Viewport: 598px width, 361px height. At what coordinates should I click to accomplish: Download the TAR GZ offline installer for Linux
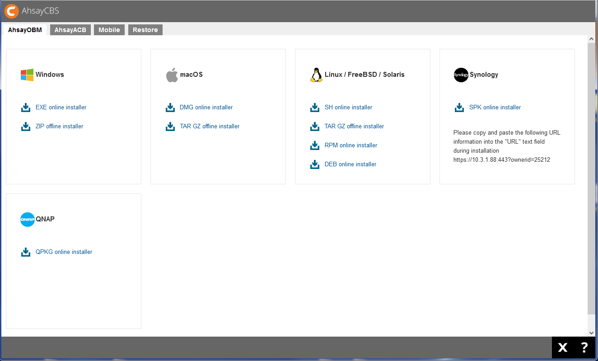pos(354,126)
